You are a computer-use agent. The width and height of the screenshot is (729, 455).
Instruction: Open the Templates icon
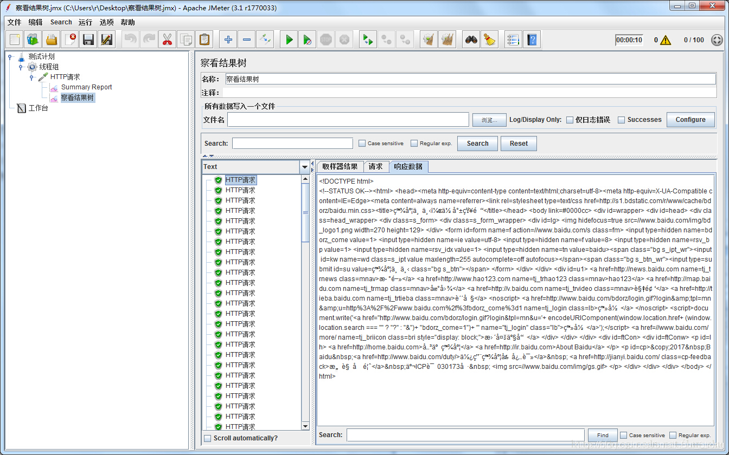[34, 40]
